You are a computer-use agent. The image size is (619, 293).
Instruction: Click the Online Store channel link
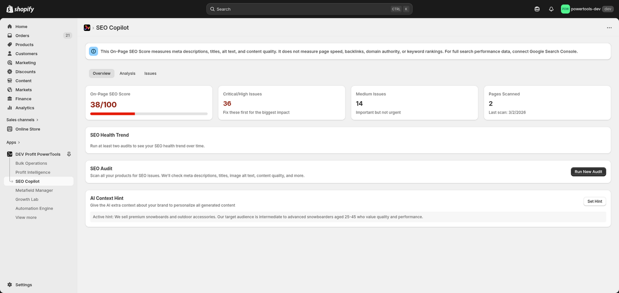(x=28, y=129)
